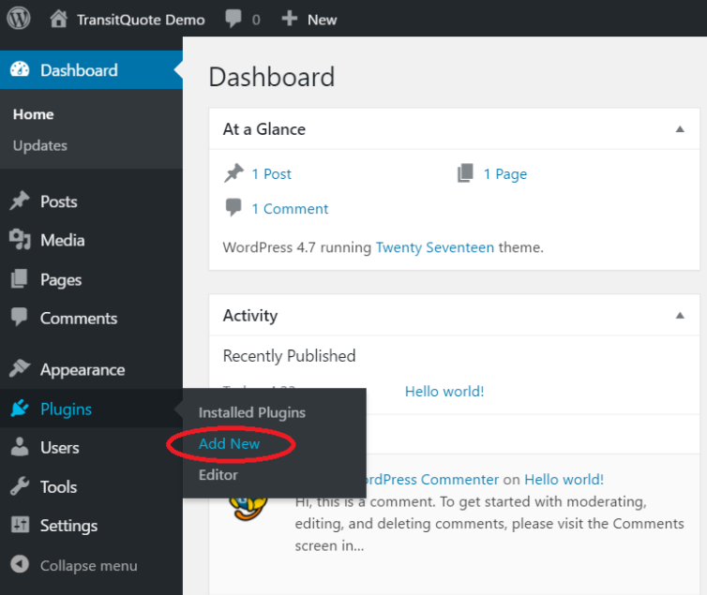Open the Tools menu
The height and width of the screenshot is (595, 707).
click(91, 486)
